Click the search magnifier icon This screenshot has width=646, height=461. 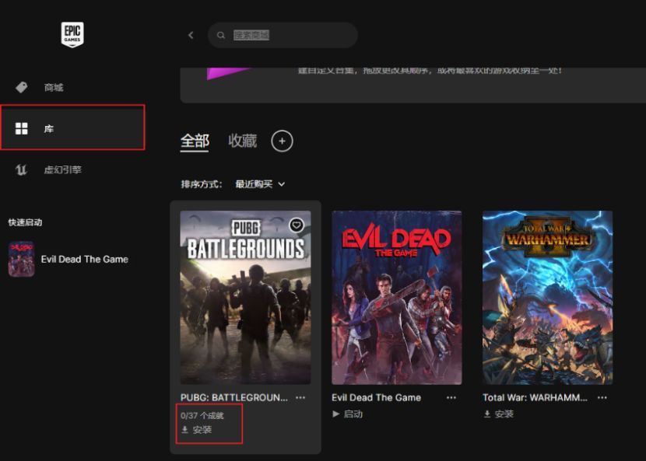coord(221,36)
